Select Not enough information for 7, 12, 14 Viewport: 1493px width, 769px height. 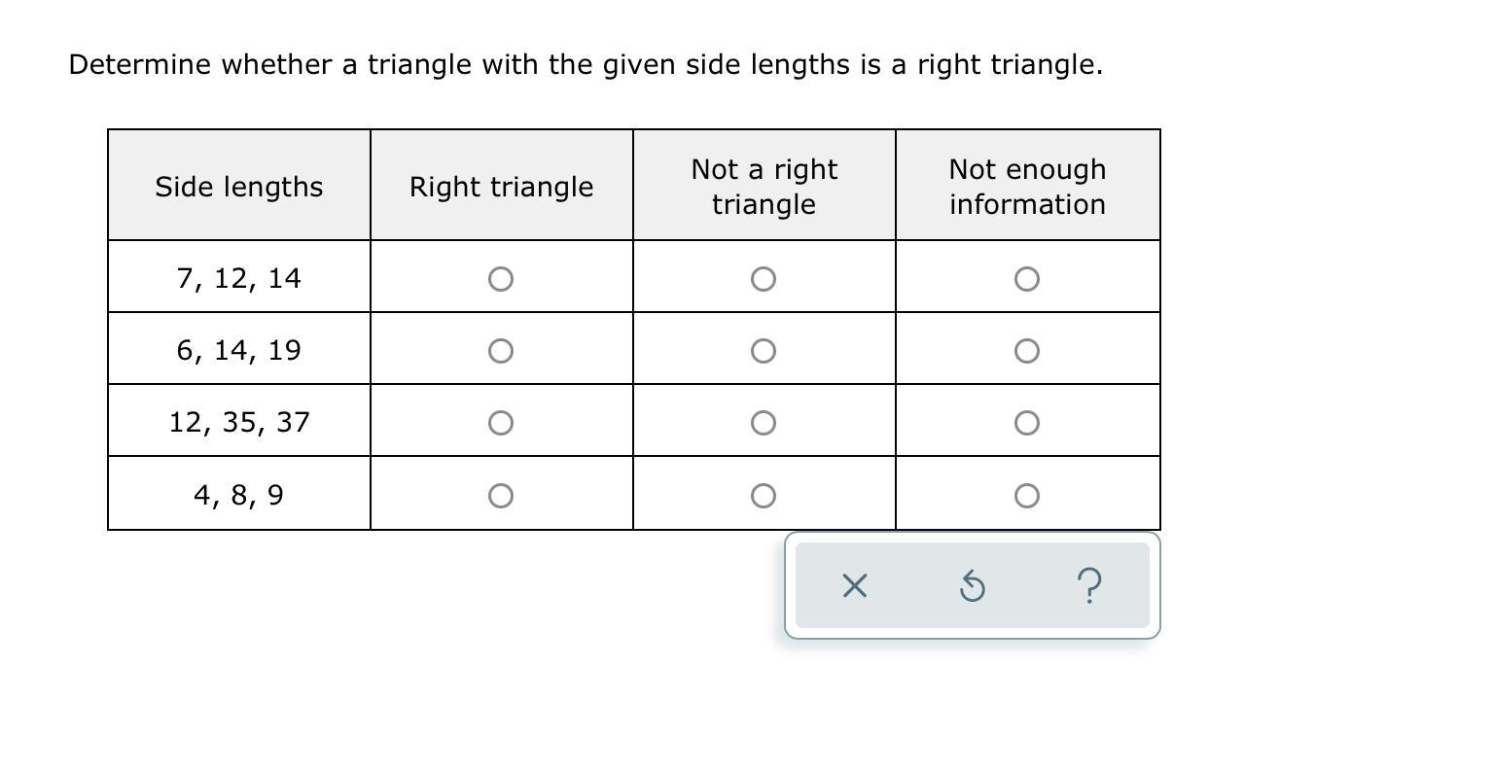[x=1026, y=280]
